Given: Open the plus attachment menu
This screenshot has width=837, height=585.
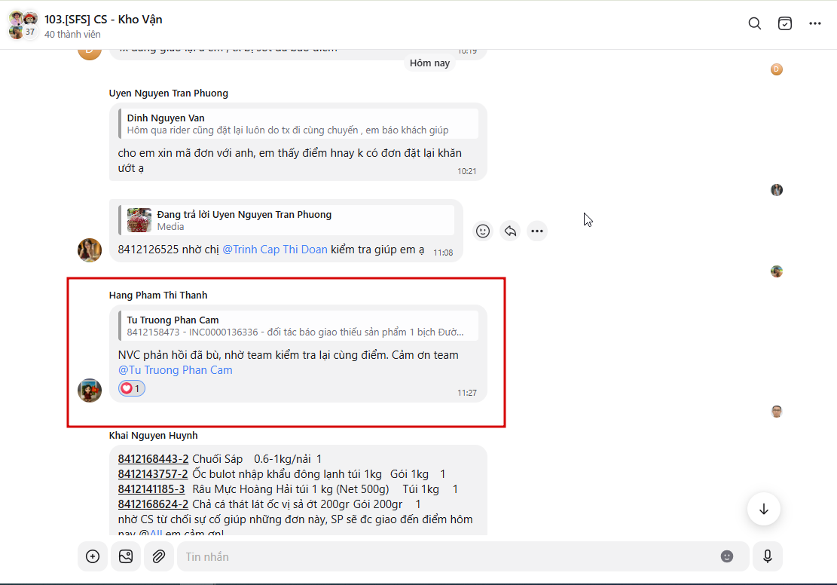Looking at the screenshot, I should tap(93, 556).
